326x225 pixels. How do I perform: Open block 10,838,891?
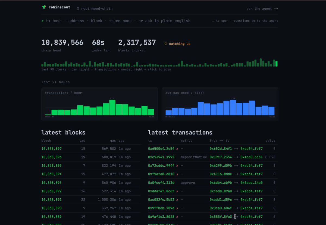(x=52, y=200)
